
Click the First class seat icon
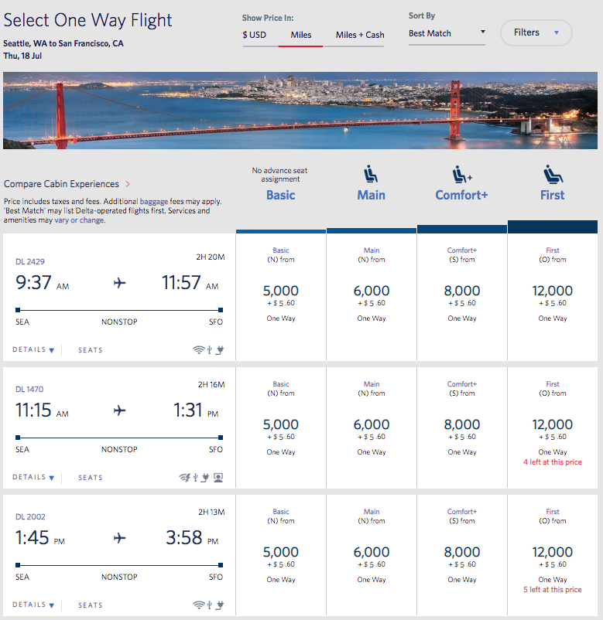pos(552,174)
